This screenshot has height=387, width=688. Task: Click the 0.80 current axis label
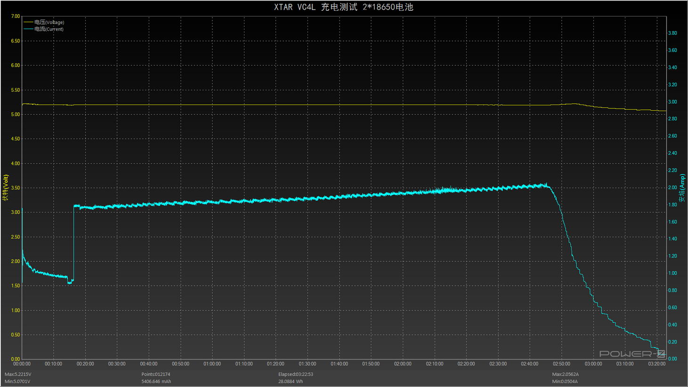click(672, 290)
